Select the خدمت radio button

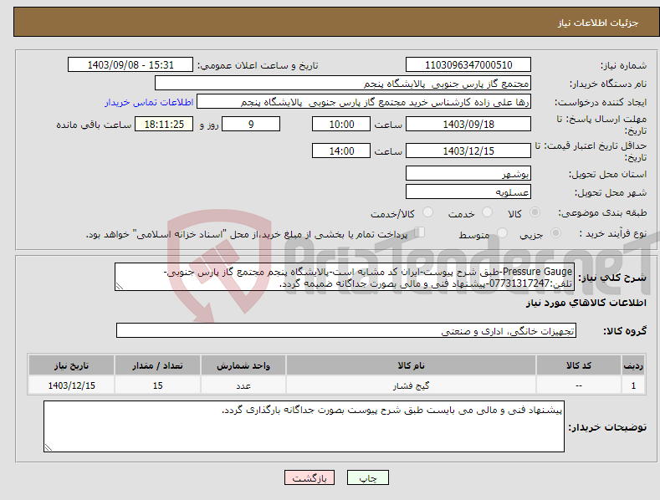(487, 212)
